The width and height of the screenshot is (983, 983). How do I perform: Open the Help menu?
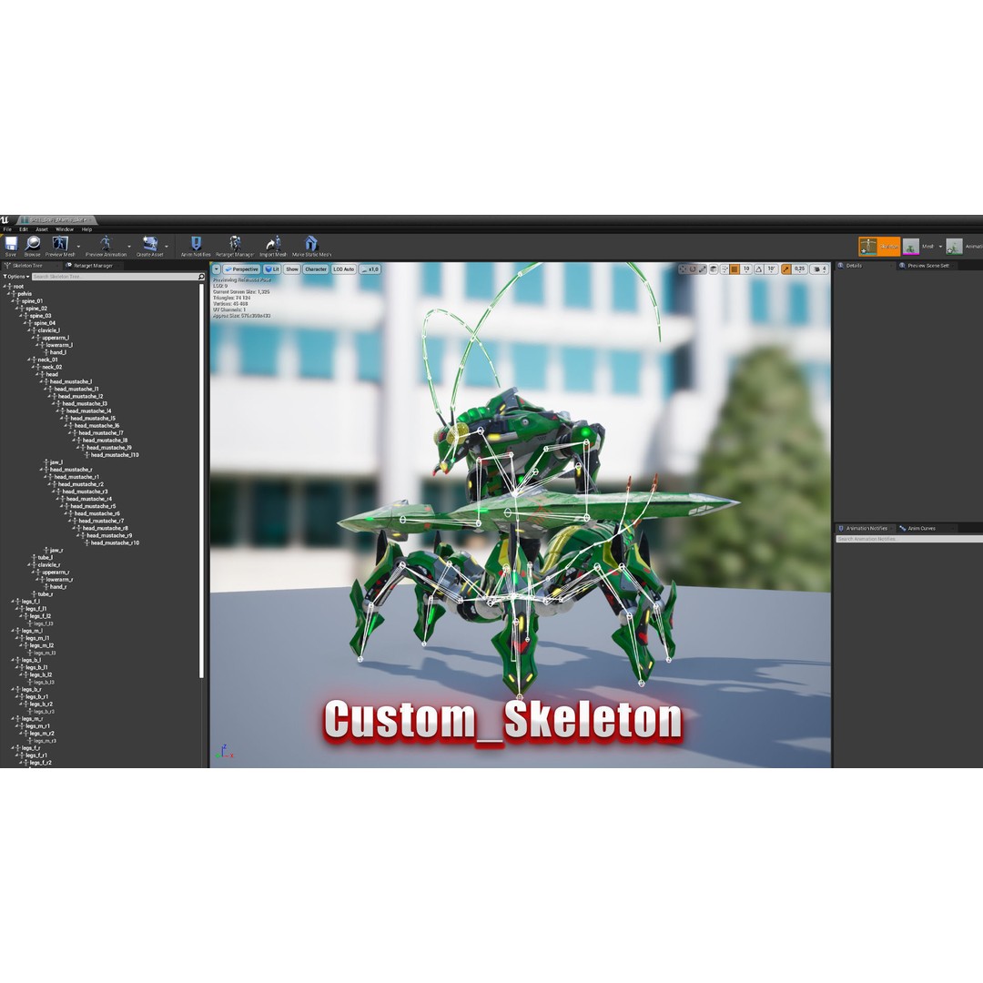coord(86,229)
